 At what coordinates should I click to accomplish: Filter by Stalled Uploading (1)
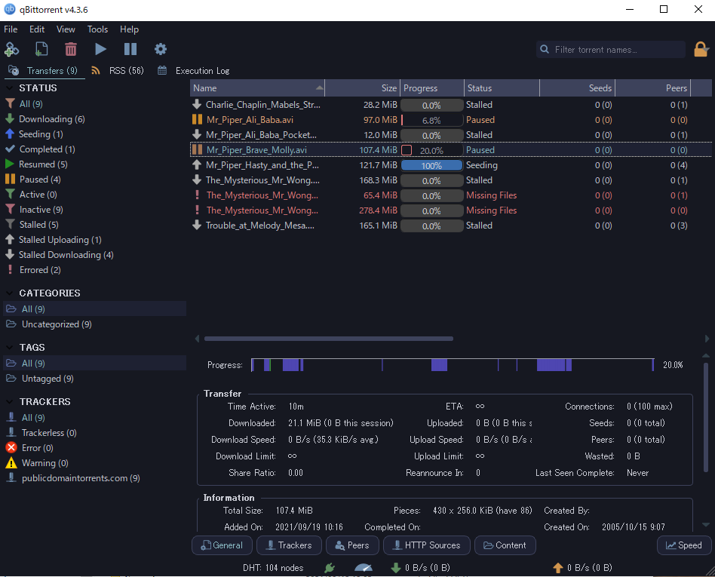(x=54, y=239)
